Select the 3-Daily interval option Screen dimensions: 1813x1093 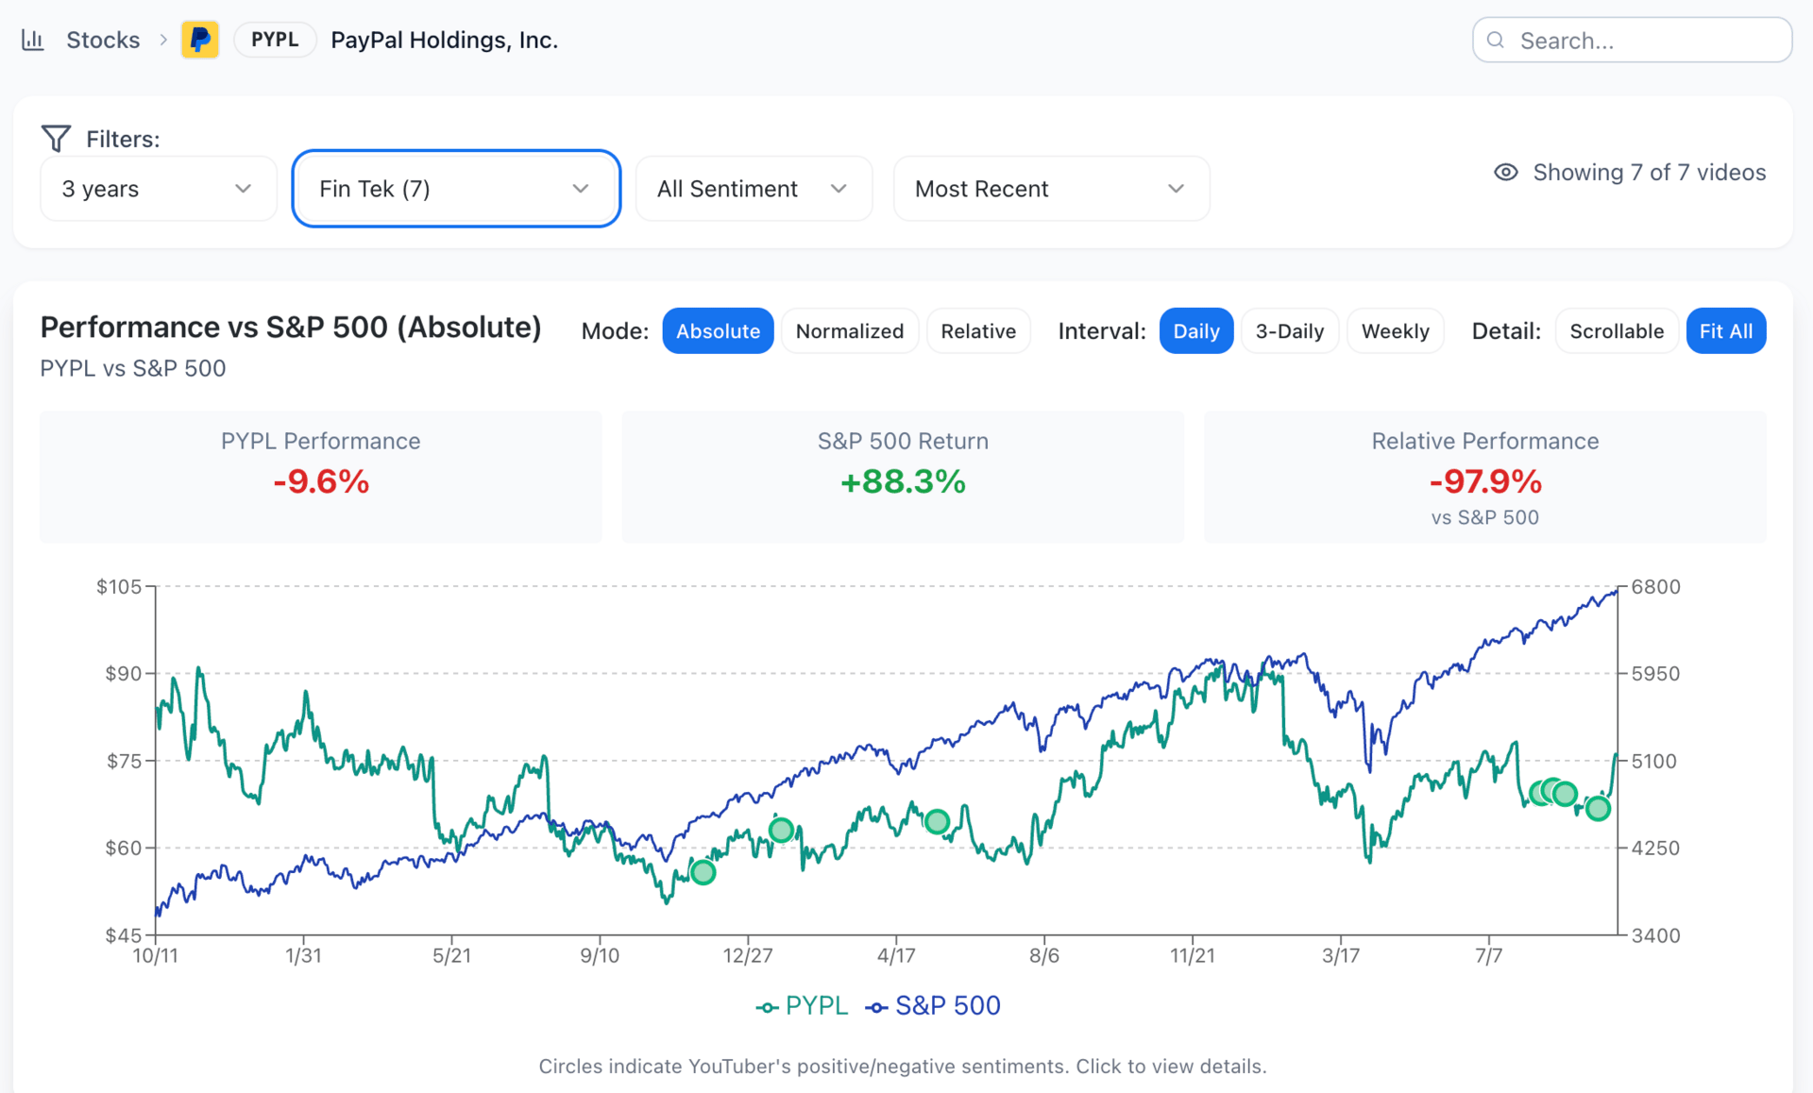(x=1289, y=331)
